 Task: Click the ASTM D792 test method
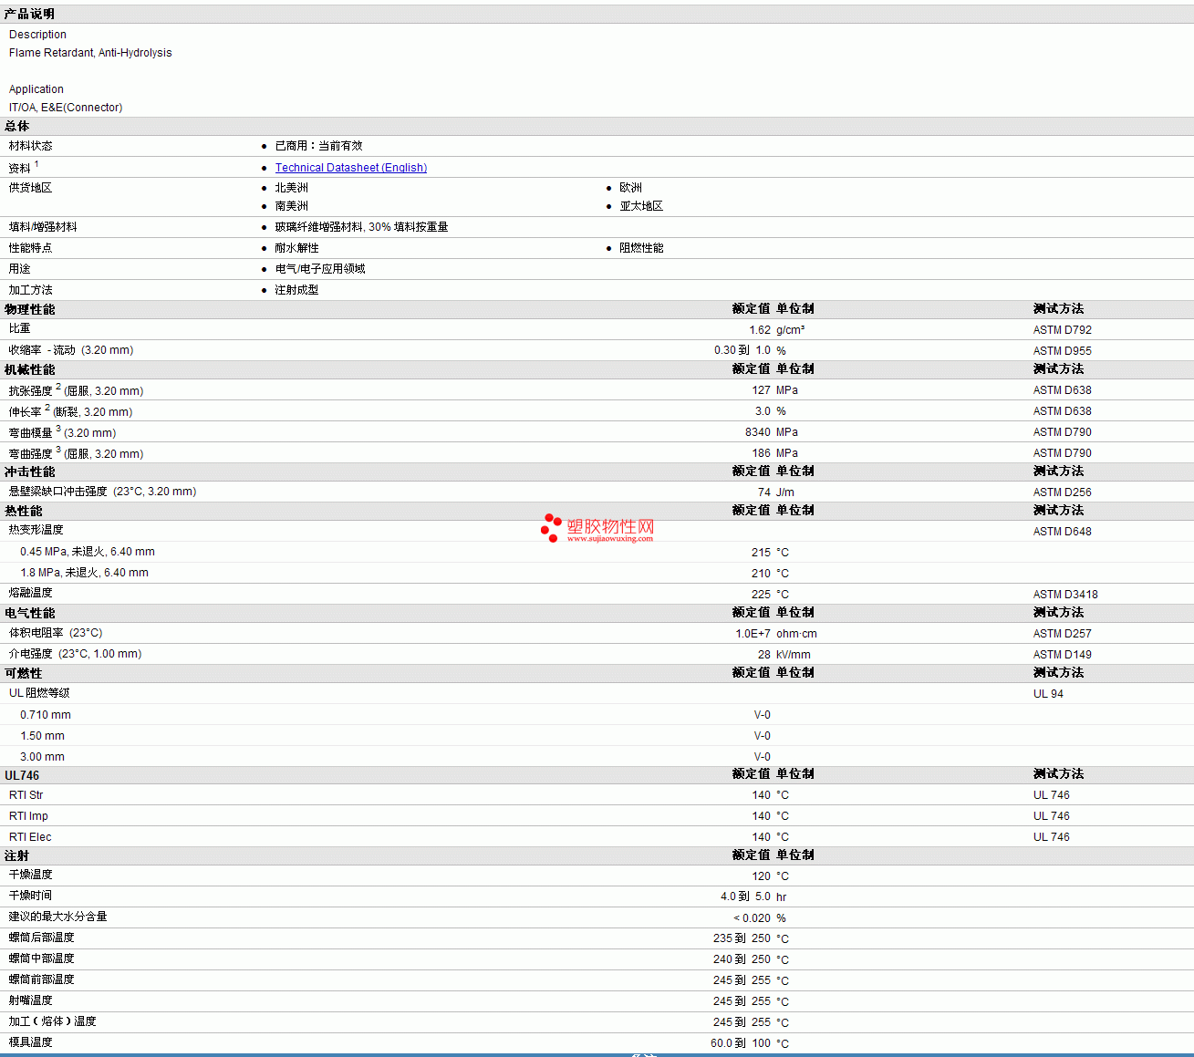[x=1062, y=330]
